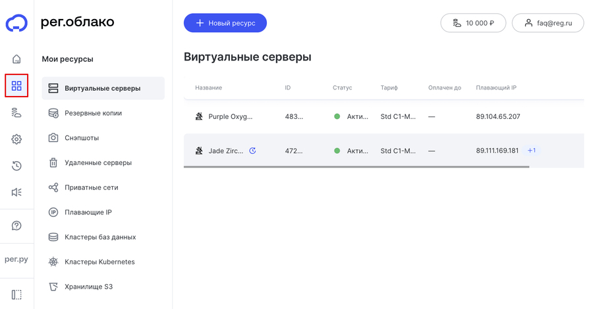
Task: Click the table horizontal scrollbar
Action: [356, 167]
